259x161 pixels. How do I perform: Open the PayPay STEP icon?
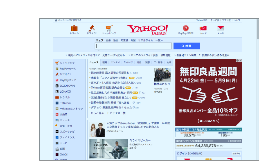pyautogui.click(x=186, y=28)
